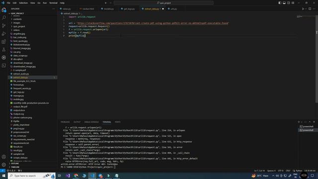Maximize the terminal panel with chevron
This screenshot has width=318, height=179.
(x=310, y=122)
